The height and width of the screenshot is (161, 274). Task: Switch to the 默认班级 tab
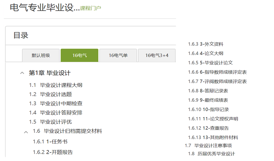[x=41, y=55]
